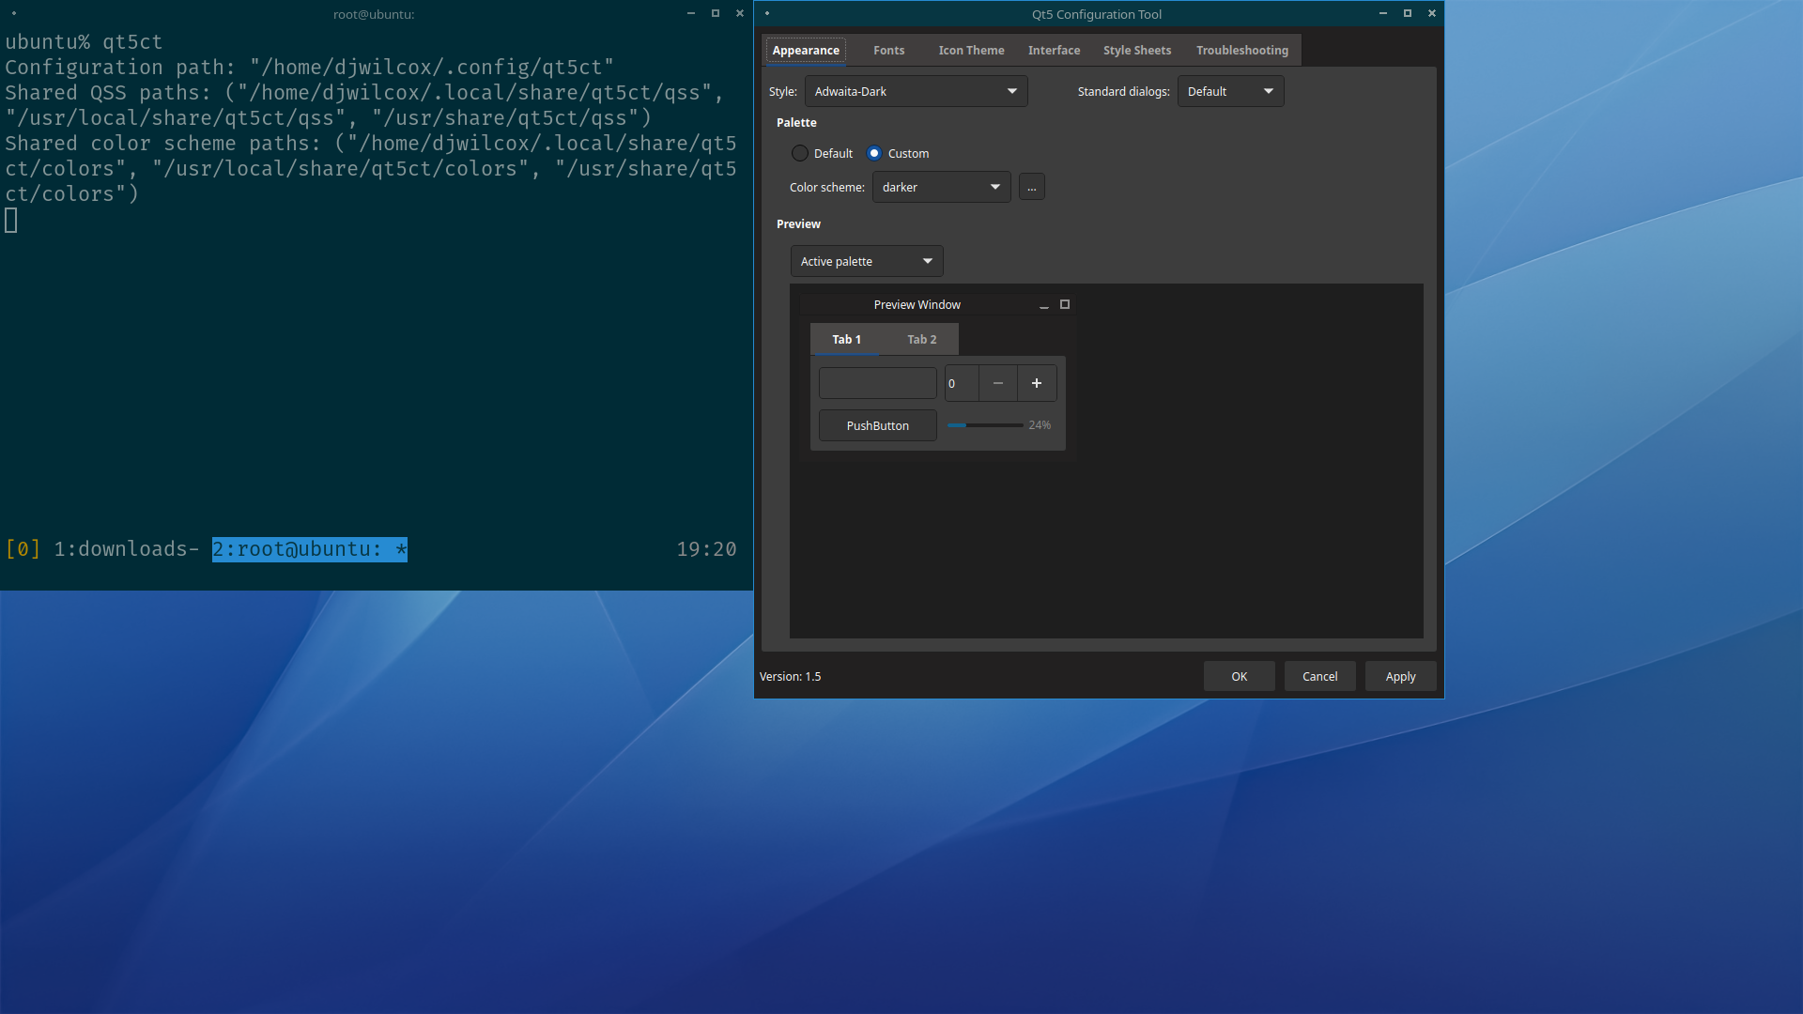1803x1014 pixels.
Task: Click the Preview Window title text
Action: coord(917,305)
